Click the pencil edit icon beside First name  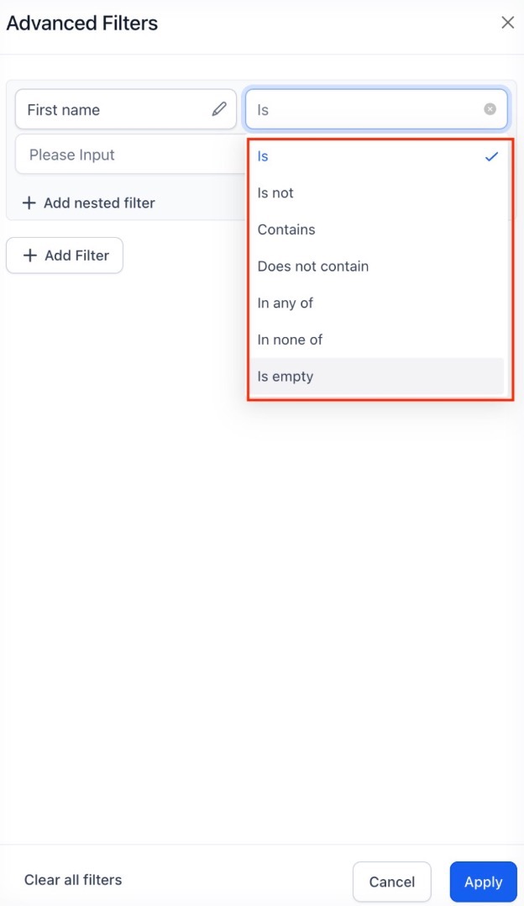click(x=219, y=109)
